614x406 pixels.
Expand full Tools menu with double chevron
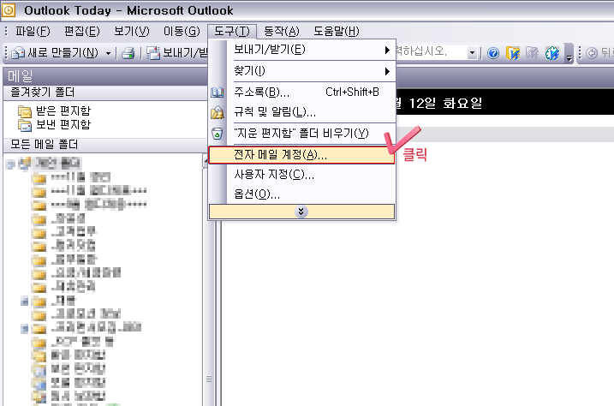[301, 212]
